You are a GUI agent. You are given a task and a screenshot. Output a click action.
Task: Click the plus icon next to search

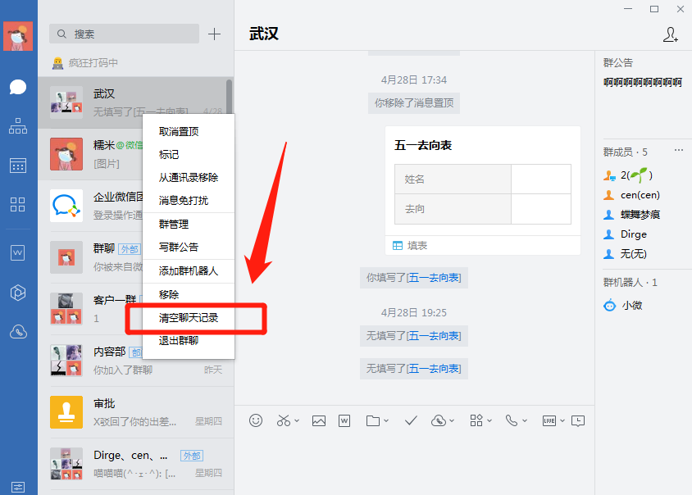[215, 34]
